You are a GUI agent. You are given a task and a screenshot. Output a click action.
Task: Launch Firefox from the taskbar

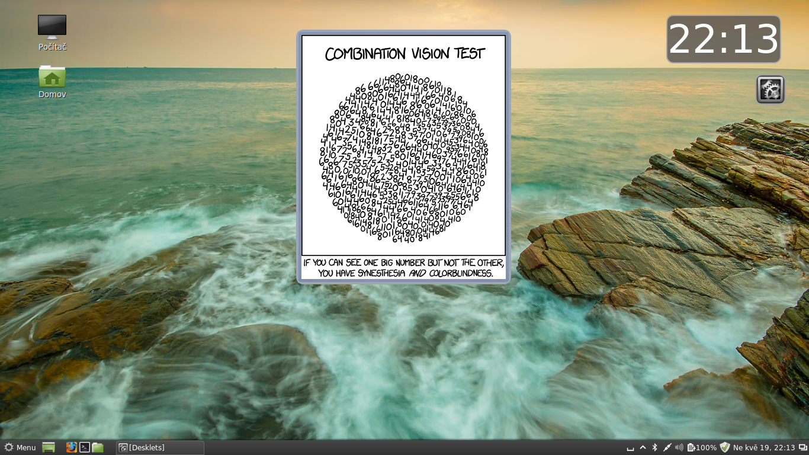71,447
